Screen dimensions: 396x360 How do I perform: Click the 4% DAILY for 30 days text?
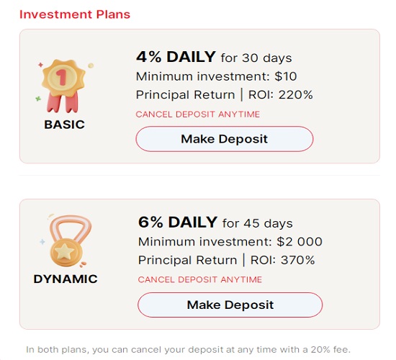click(214, 57)
